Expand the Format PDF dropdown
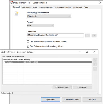103x104 pixels. click(40, 26)
